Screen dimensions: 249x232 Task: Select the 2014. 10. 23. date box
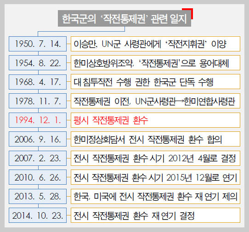coord(38,215)
